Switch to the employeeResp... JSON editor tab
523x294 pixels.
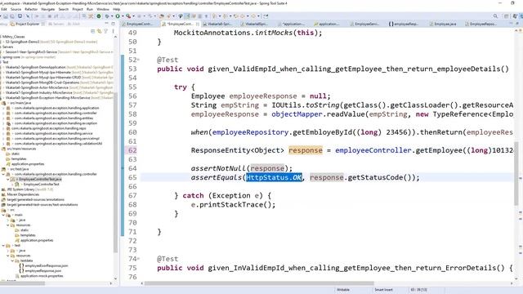404,24
